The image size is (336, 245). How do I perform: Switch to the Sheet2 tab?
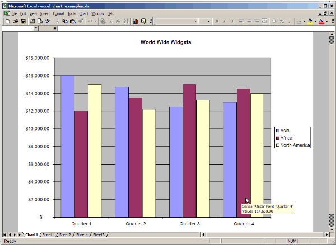click(x=66, y=235)
